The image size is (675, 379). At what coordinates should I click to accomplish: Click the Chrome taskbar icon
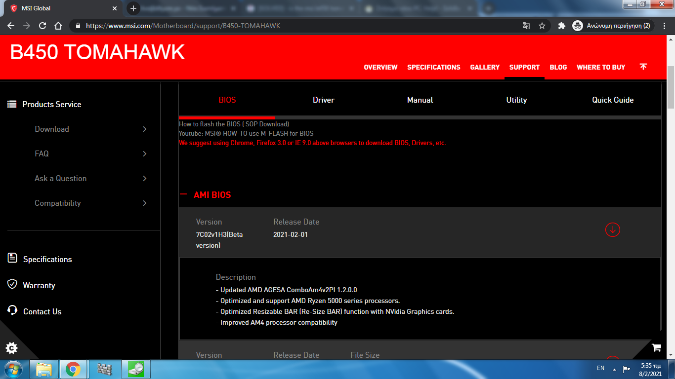73,369
